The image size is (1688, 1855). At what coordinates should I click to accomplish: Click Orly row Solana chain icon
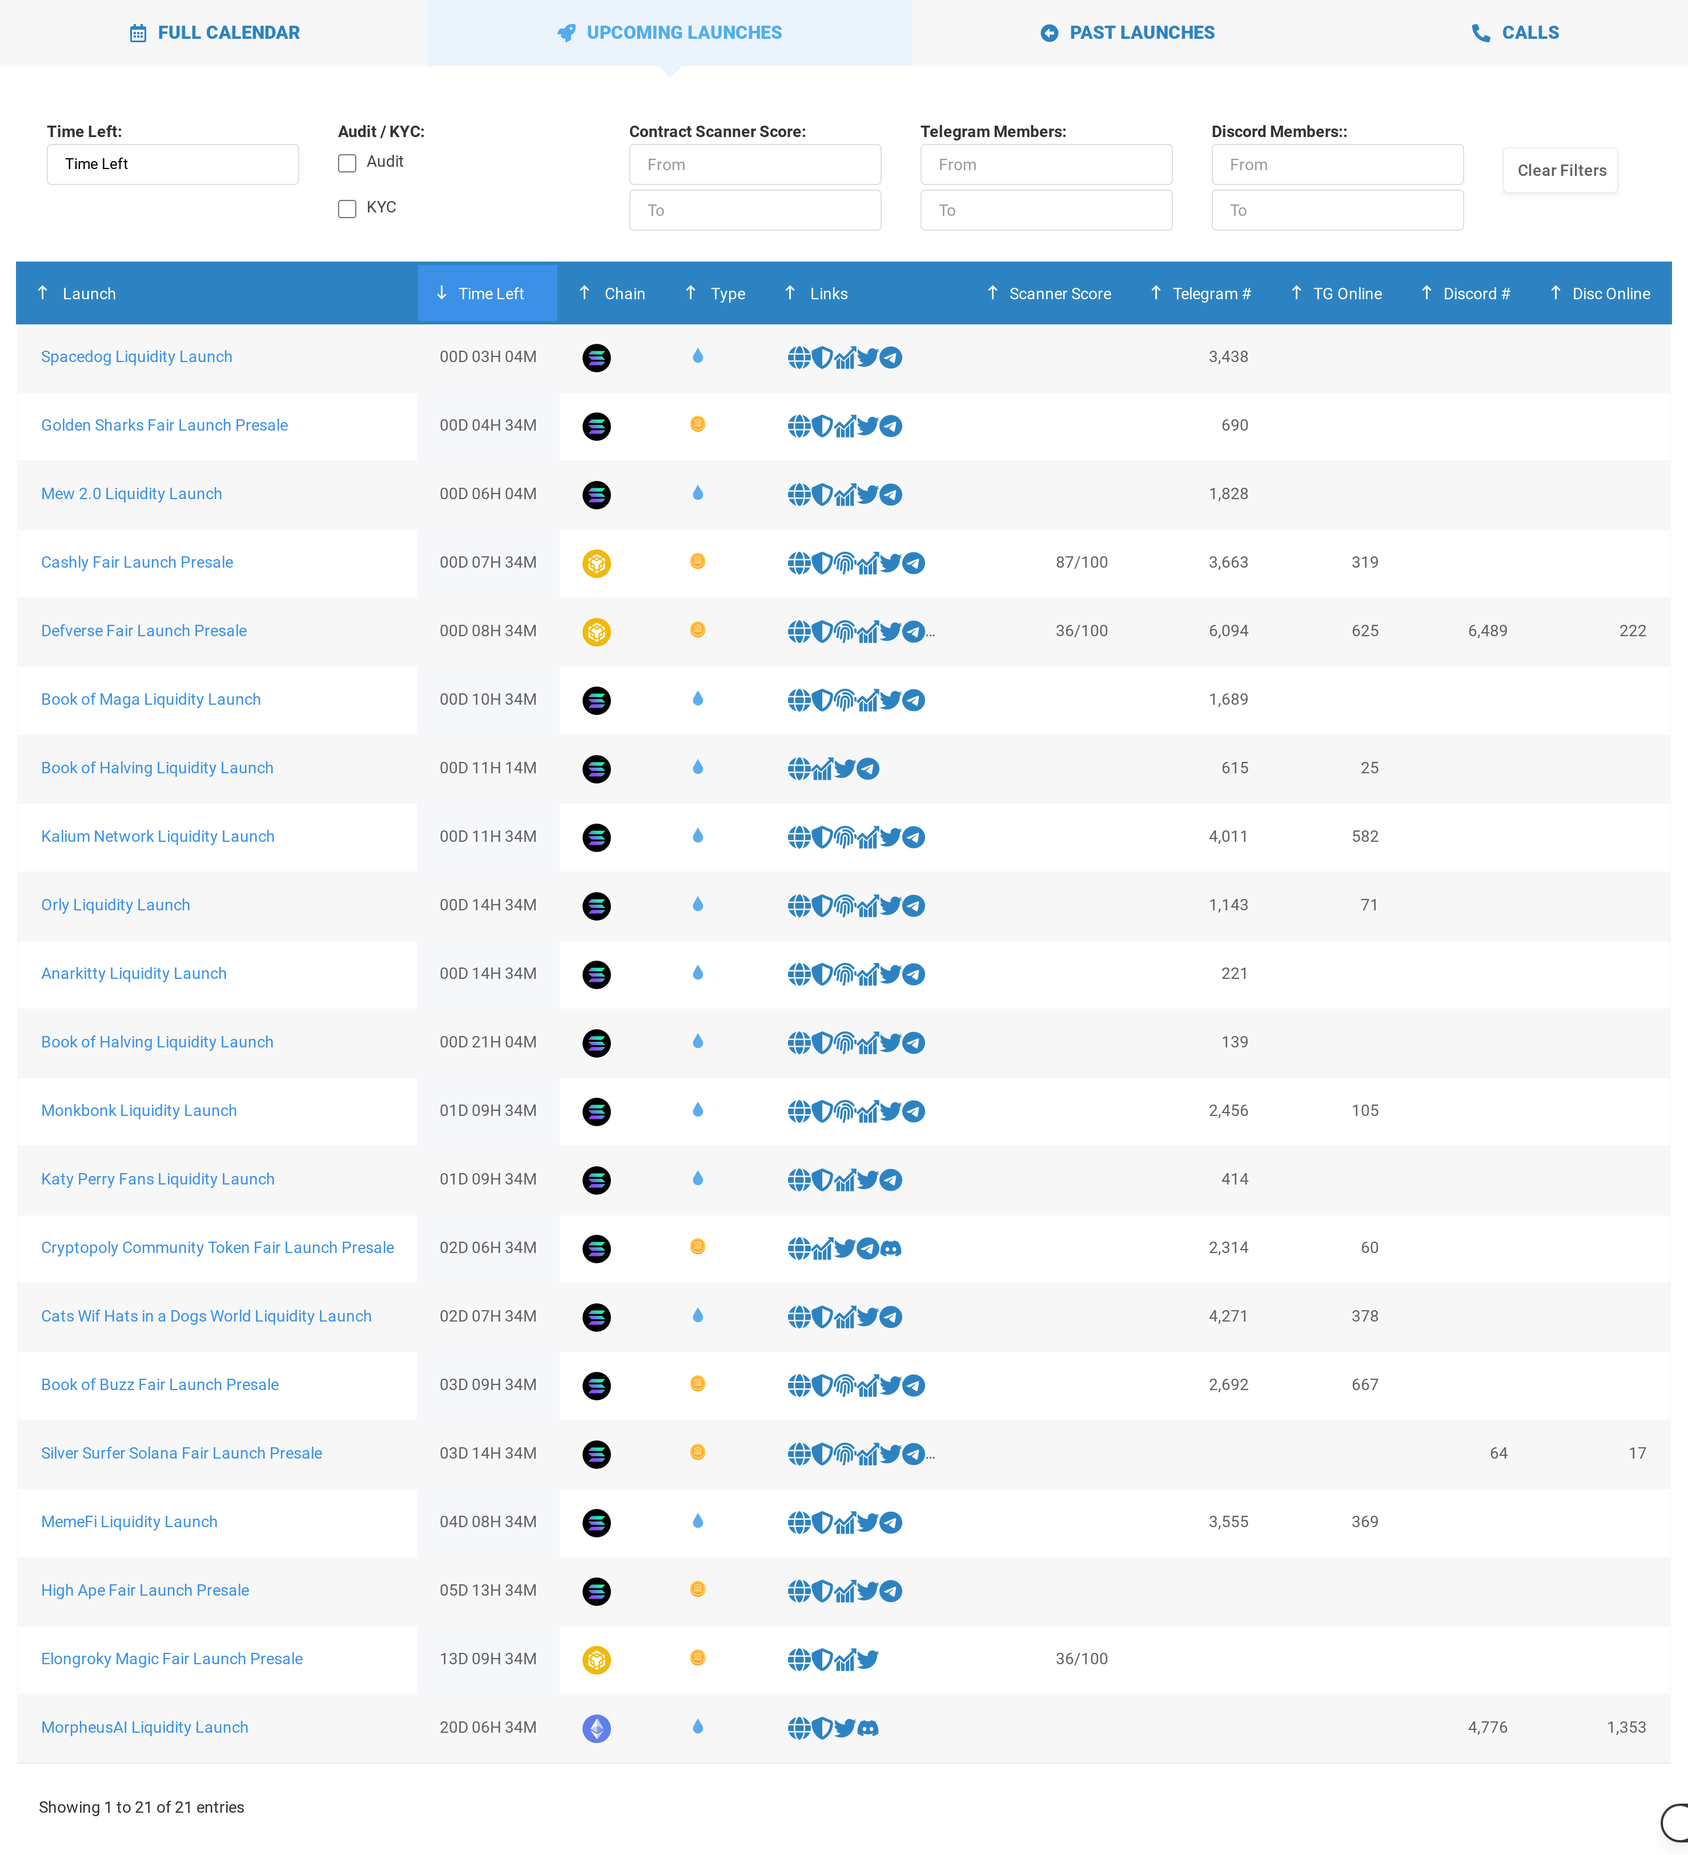(x=597, y=905)
